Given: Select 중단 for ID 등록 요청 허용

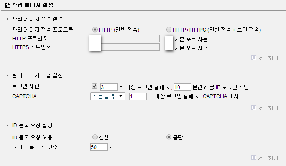Looking at the screenshot, I should tap(169, 137).
